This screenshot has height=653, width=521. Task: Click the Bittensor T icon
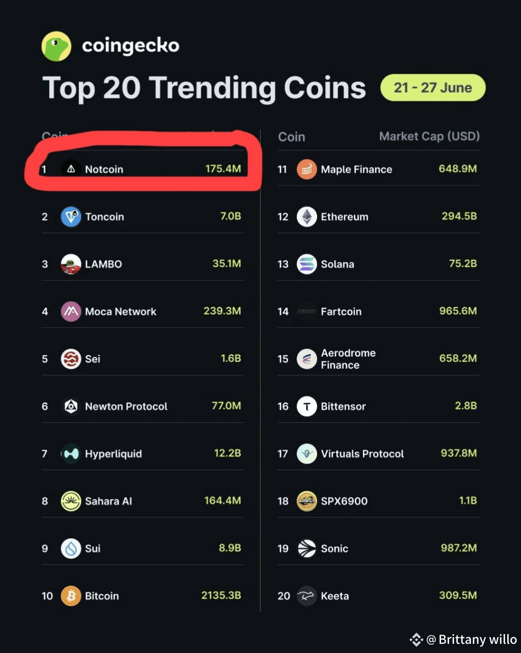[x=307, y=407]
